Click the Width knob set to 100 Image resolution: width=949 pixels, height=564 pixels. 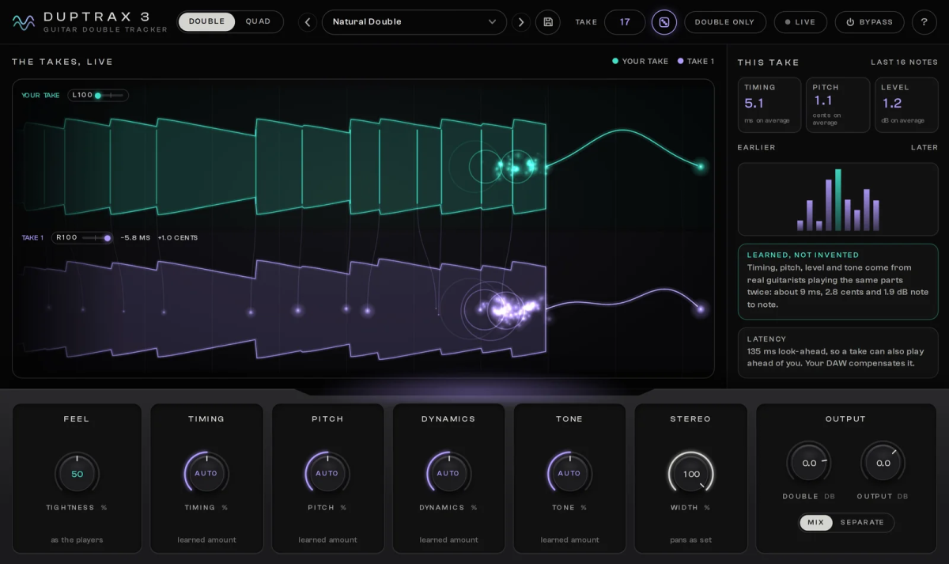[691, 474]
